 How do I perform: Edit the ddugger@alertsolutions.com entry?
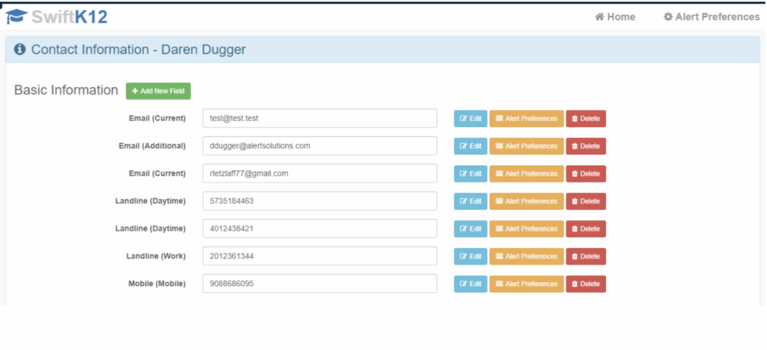coord(470,146)
